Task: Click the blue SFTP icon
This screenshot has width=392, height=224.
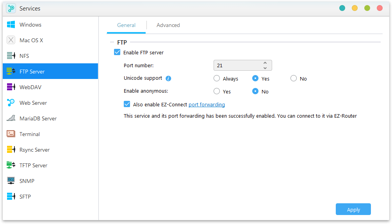Action: pos(11,197)
